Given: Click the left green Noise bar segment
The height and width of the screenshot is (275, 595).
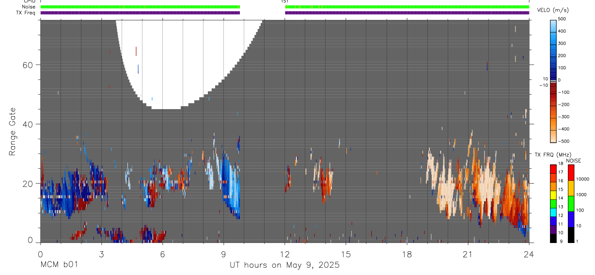Looking at the screenshot, I should click(140, 7).
